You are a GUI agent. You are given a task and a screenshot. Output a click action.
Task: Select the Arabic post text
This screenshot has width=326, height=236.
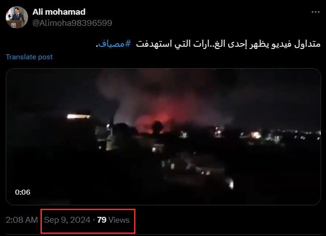[208, 44]
